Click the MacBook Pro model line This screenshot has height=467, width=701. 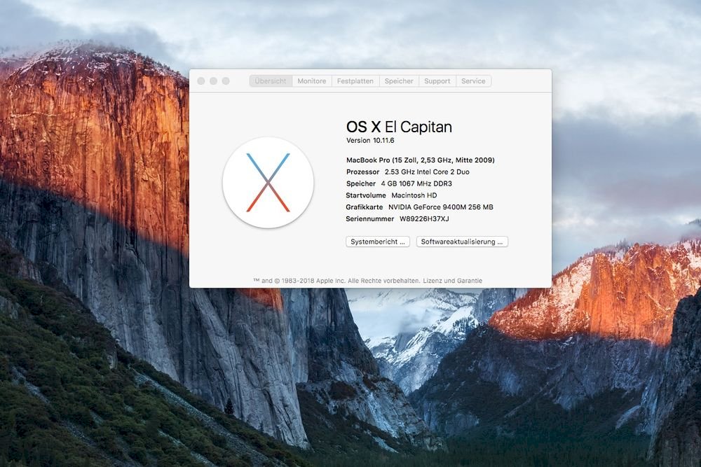pos(420,160)
